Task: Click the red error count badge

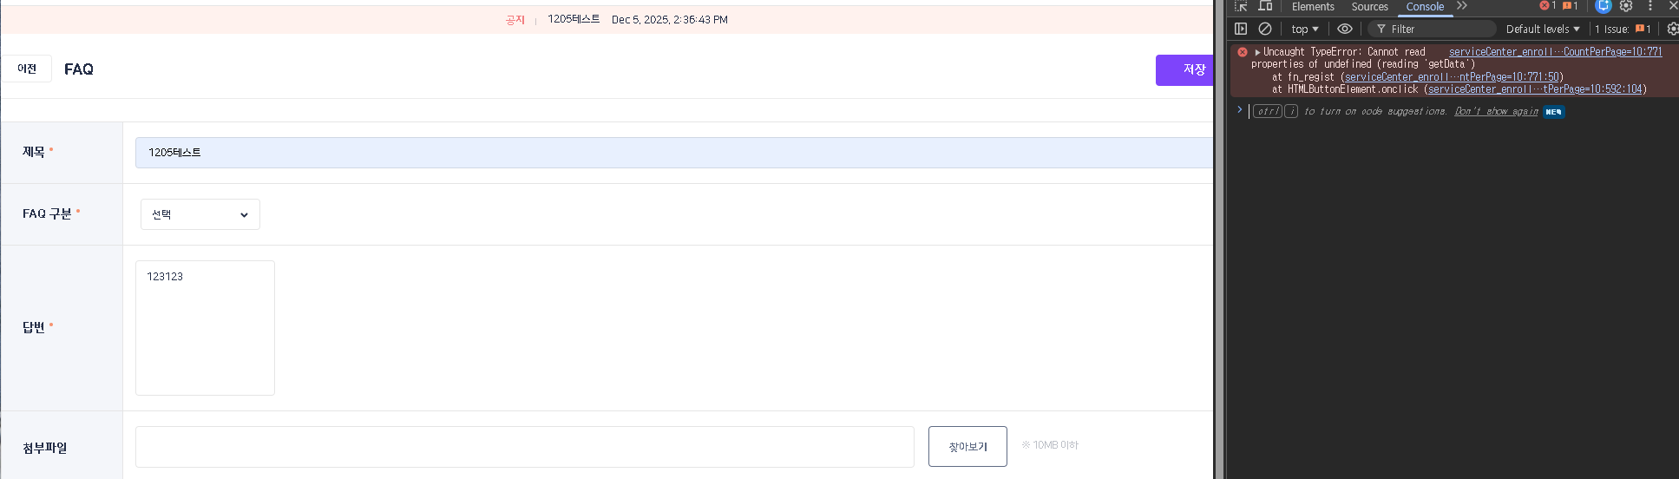Action: point(1548,6)
